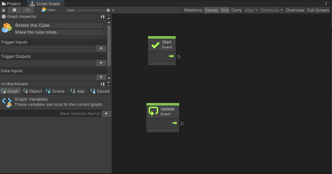Click the Blackboard sidebar dock icon
The width and height of the screenshot is (332, 174).
102,84
